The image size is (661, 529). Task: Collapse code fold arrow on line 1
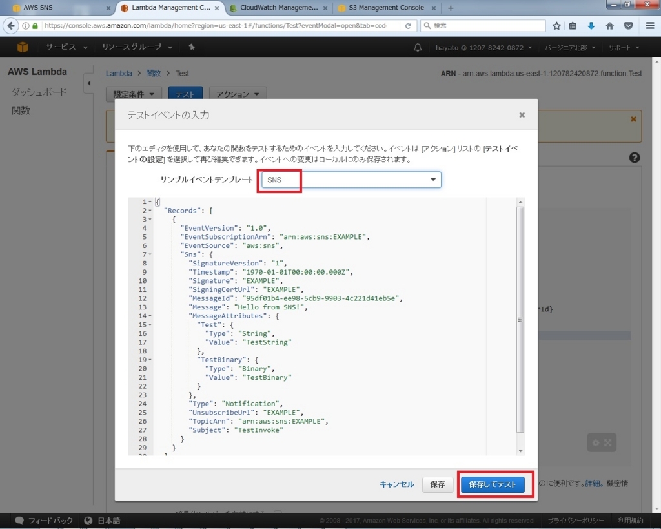[150, 202]
